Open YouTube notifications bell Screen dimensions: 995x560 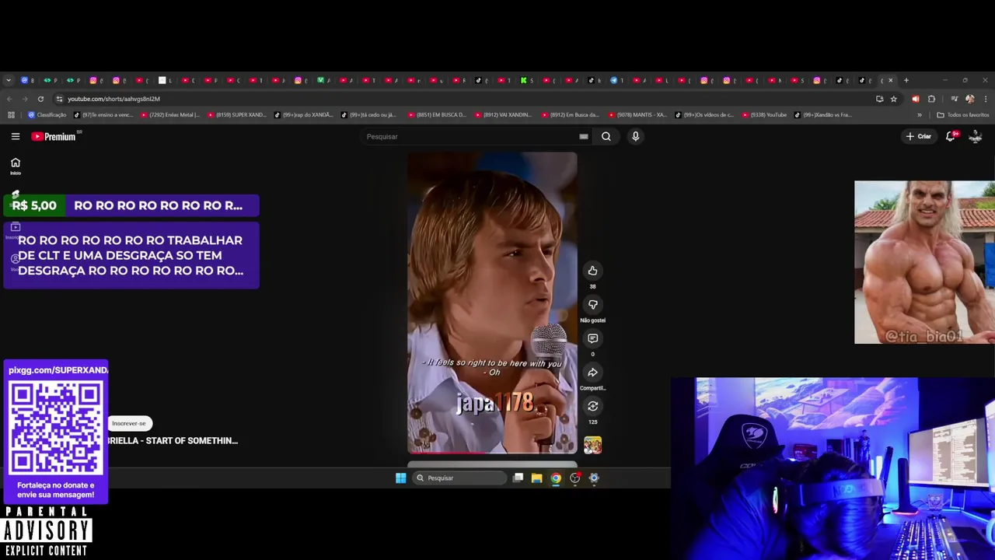click(950, 136)
